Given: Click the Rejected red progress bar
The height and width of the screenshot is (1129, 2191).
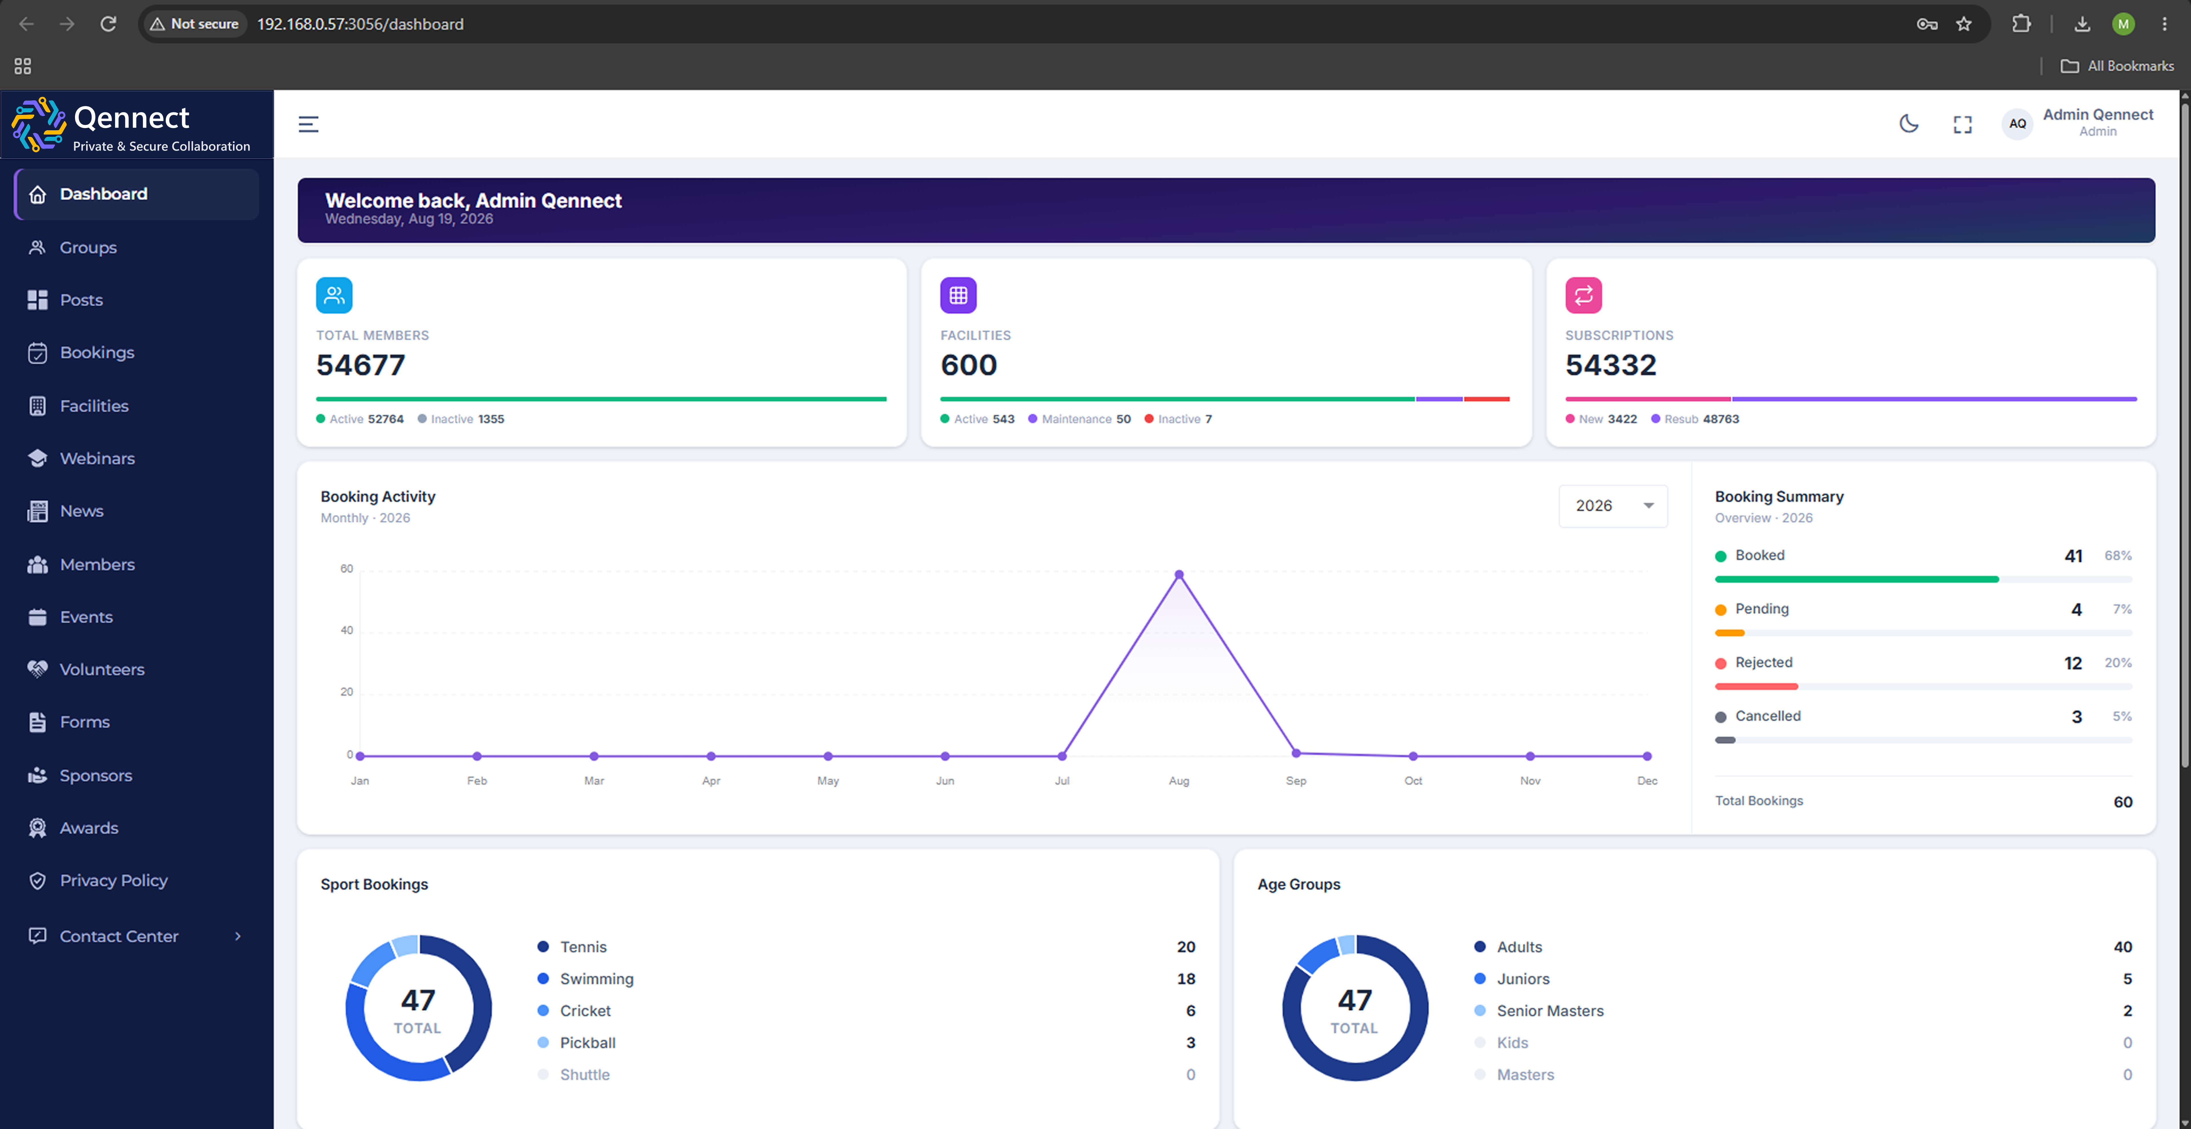Looking at the screenshot, I should (1757, 687).
